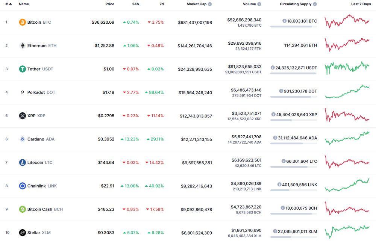
Task: Open the Litecoin name link
Action: [35, 163]
